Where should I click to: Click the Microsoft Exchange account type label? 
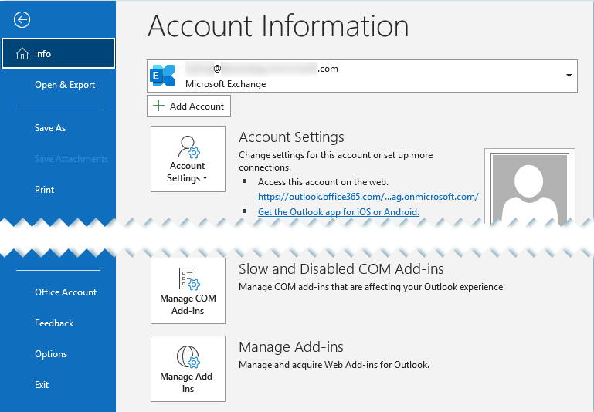coord(226,84)
